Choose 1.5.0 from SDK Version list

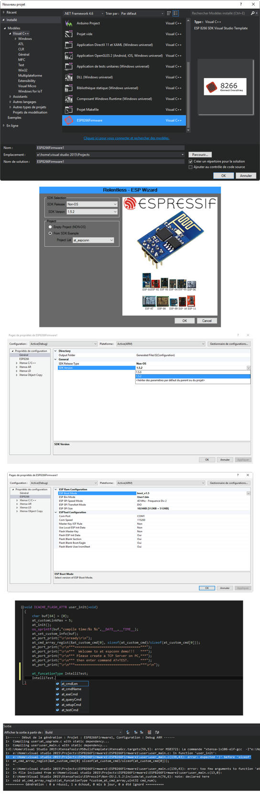tap(193, 372)
